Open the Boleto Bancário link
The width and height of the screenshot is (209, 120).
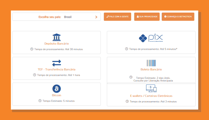click(151, 69)
